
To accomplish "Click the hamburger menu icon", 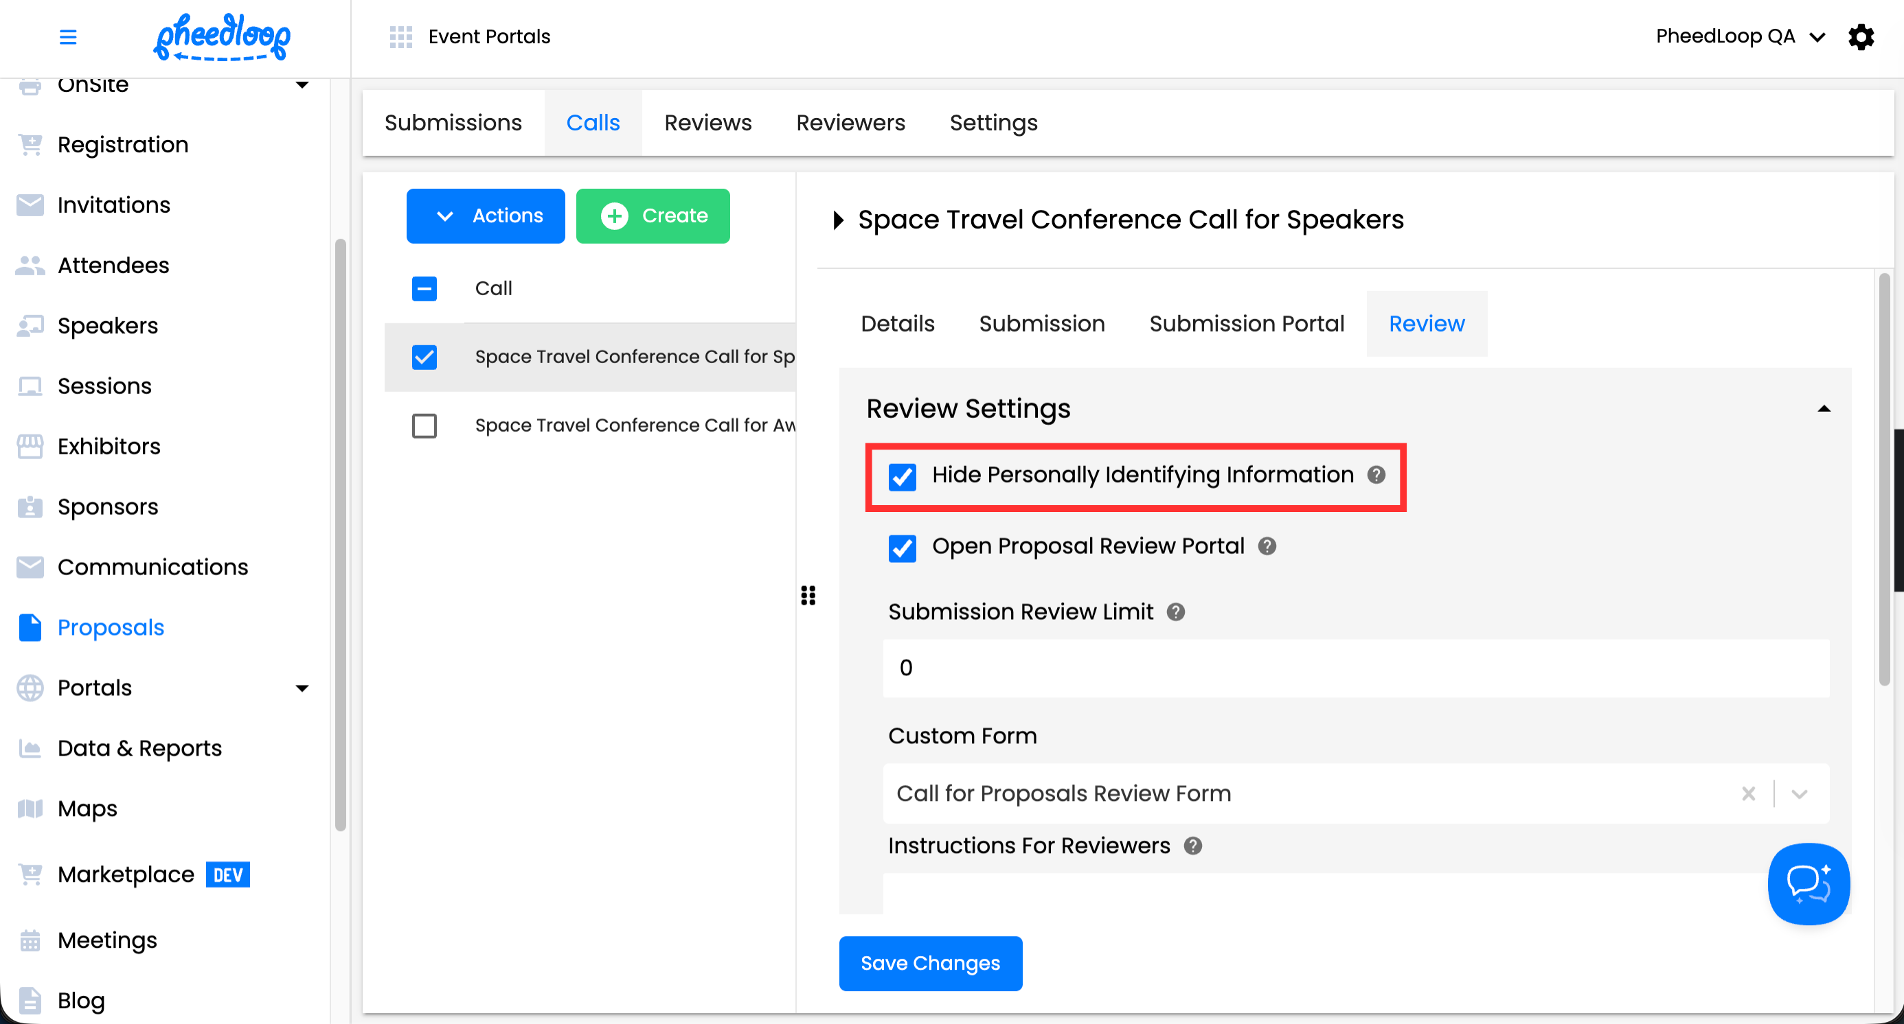I will click(67, 36).
